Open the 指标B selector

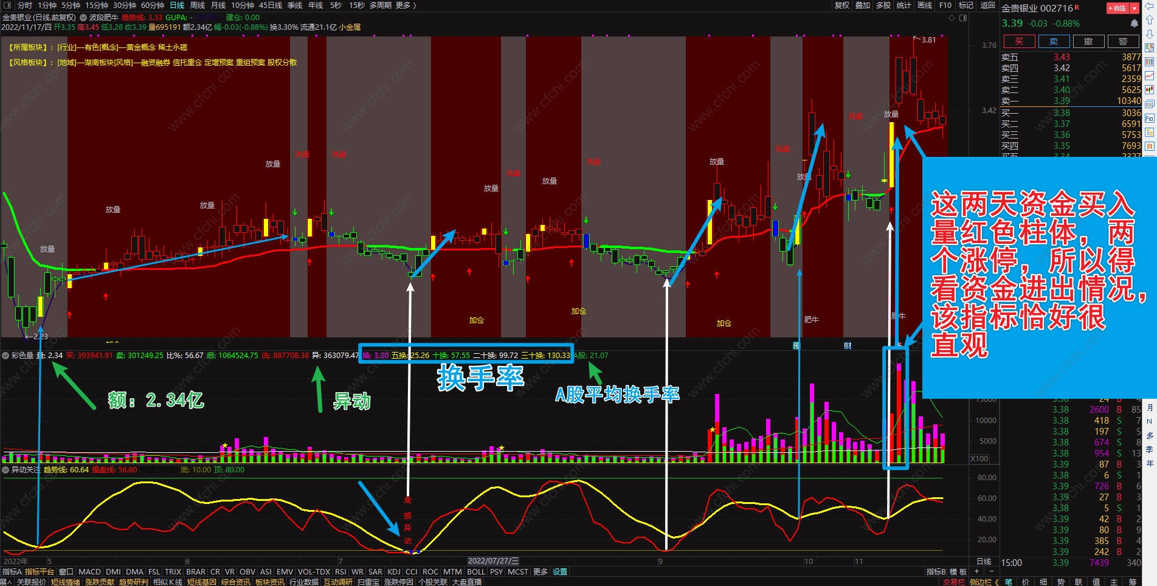(x=936, y=572)
